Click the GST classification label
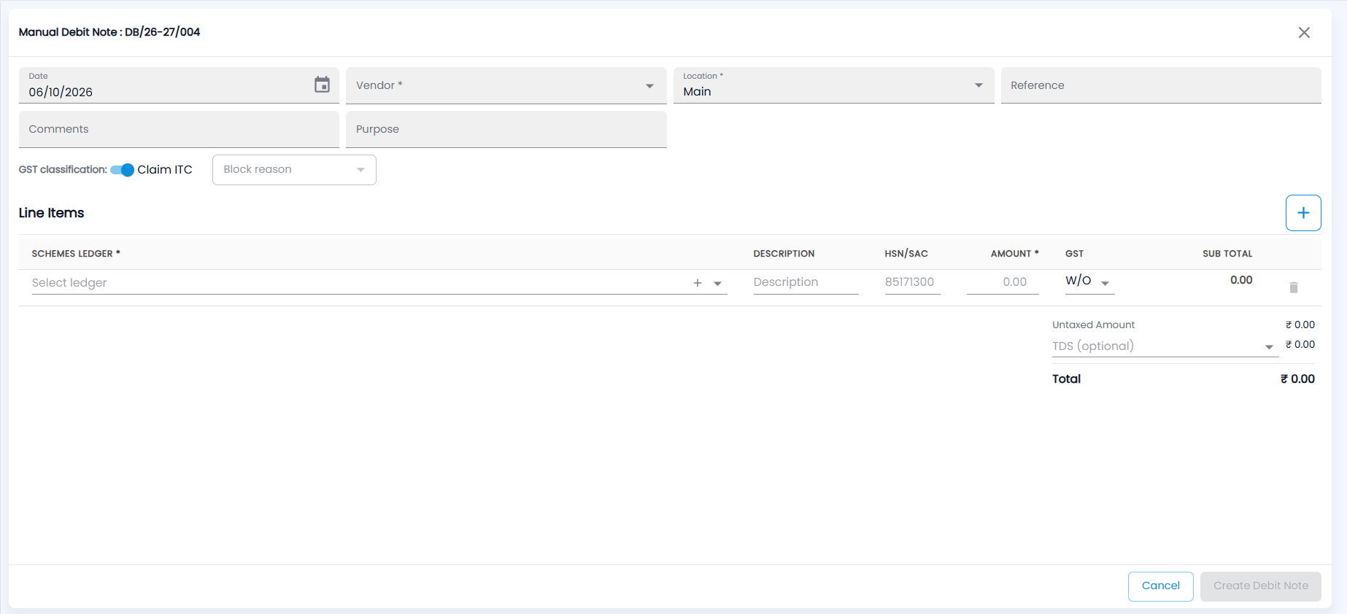This screenshot has height=614, width=1347. click(63, 170)
